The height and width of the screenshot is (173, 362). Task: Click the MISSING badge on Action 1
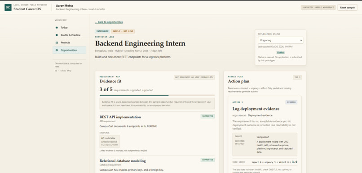click(291, 102)
